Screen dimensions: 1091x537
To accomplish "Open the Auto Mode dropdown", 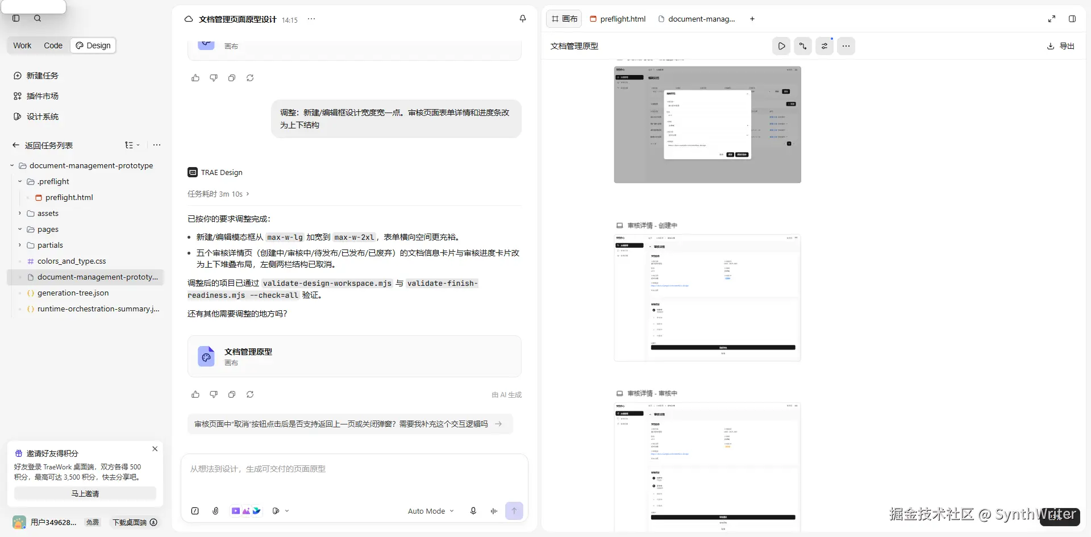I will click(x=431, y=511).
